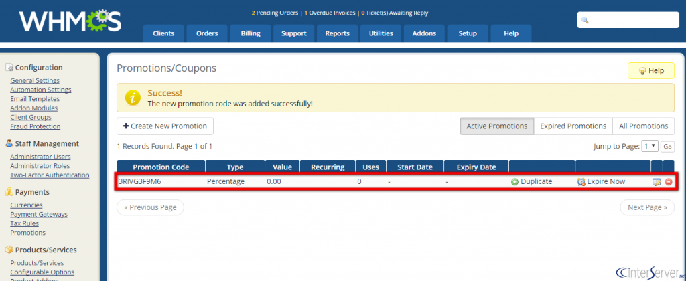The height and width of the screenshot is (281, 686).
Task: Open Promotions in sidebar
Action: point(27,232)
